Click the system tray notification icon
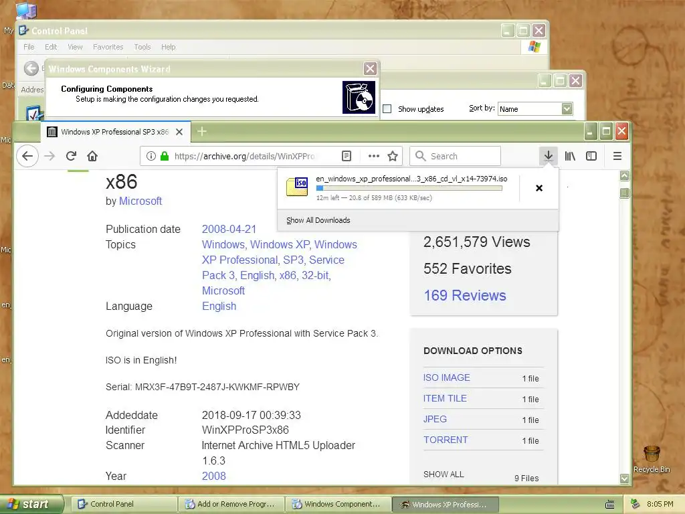This screenshot has height=514, width=685. click(635, 504)
